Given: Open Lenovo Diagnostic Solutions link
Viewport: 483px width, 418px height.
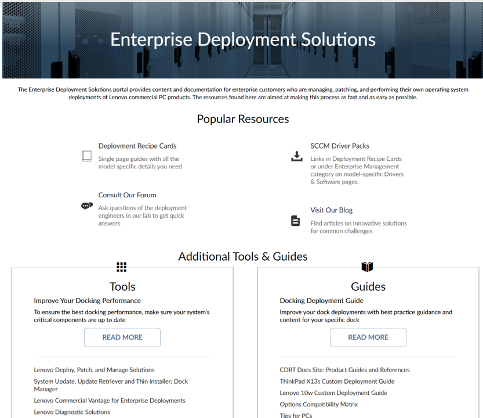Looking at the screenshot, I should [x=72, y=412].
